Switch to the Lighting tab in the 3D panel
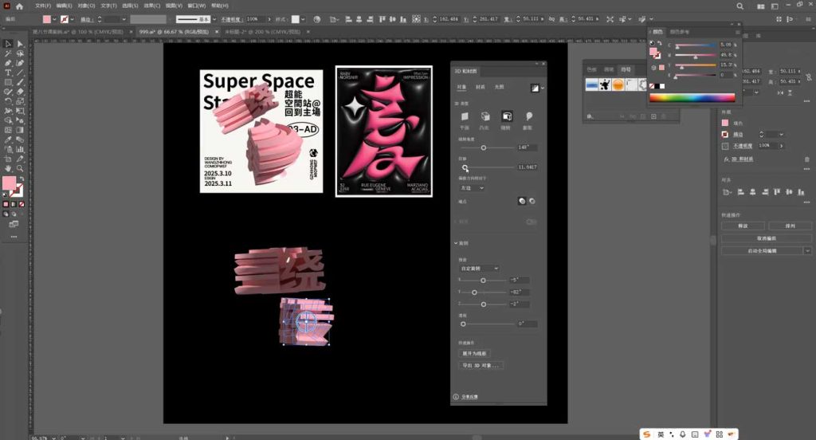This screenshot has width=816, height=440. click(x=499, y=87)
